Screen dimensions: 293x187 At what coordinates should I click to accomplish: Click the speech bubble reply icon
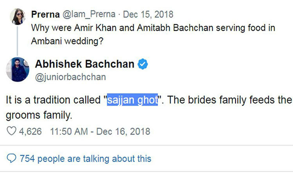[x=12, y=159]
